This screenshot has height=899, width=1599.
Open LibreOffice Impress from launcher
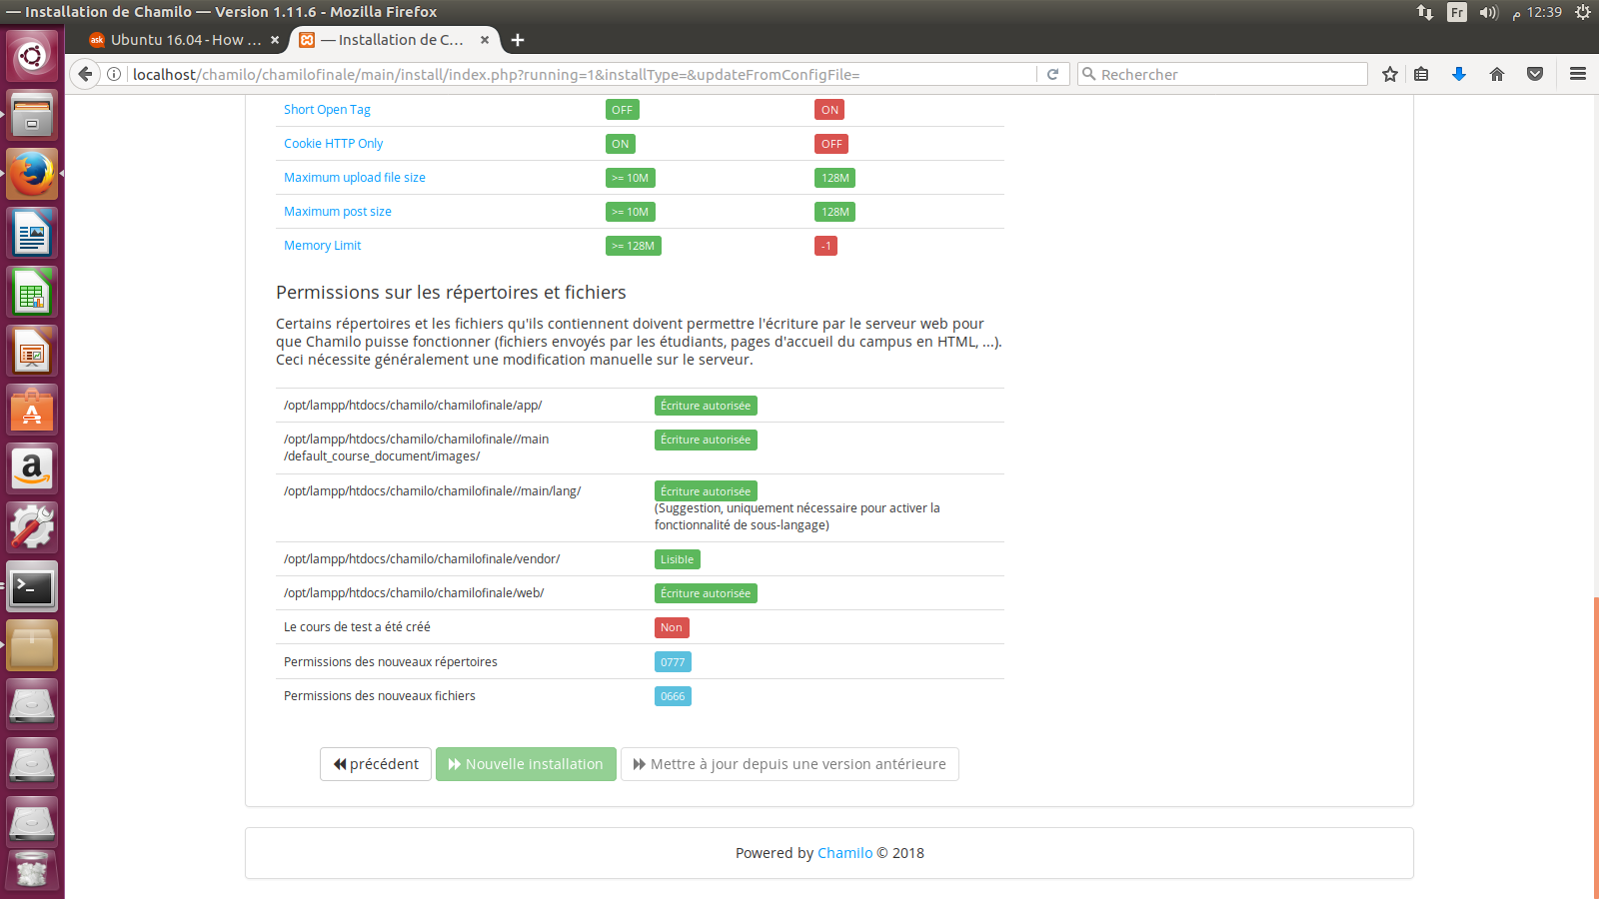32,352
